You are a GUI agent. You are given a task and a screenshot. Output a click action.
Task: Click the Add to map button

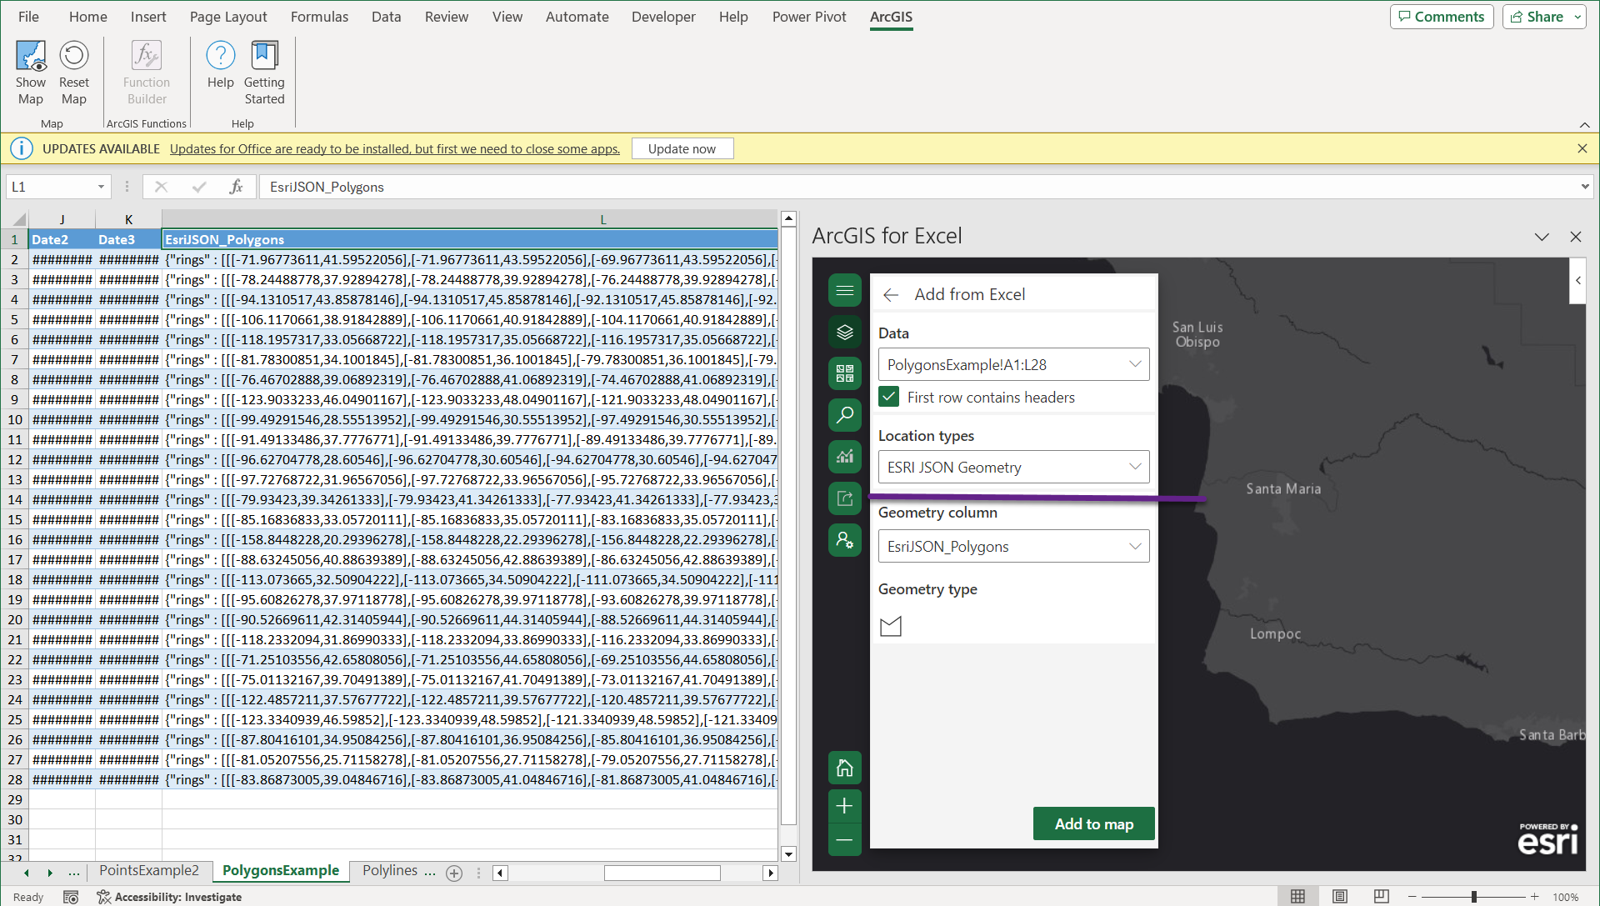(1094, 824)
